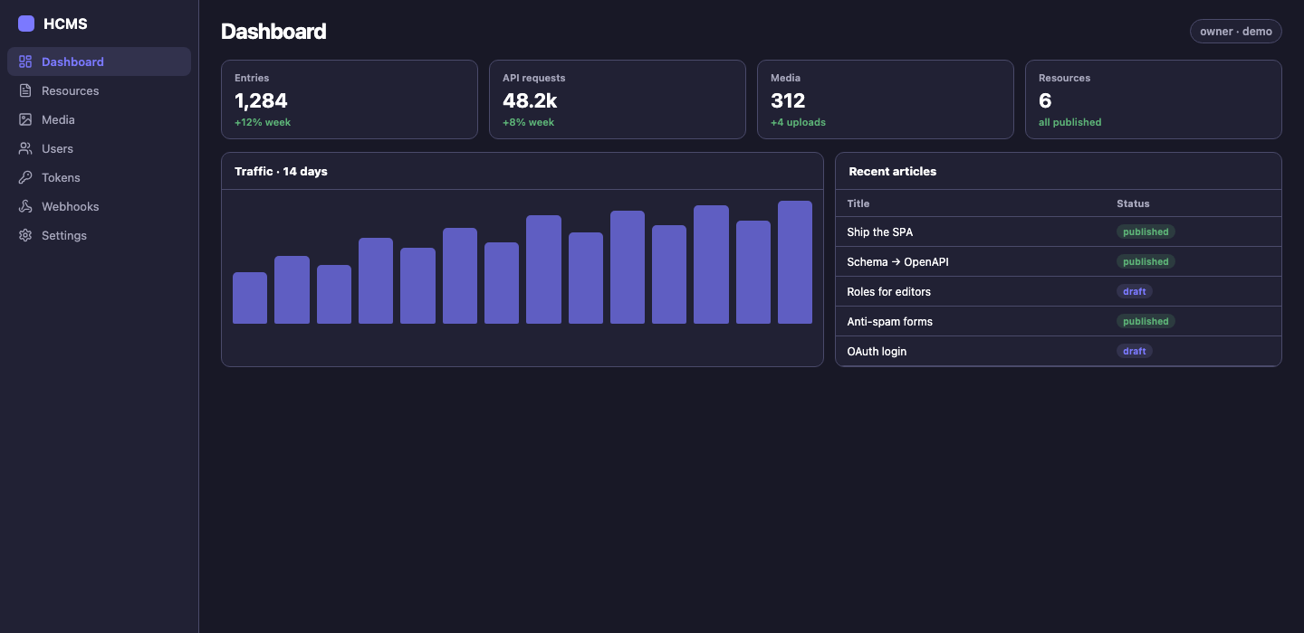
Task: Select the Resources 6 stat card
Action: coord(1154,99)
